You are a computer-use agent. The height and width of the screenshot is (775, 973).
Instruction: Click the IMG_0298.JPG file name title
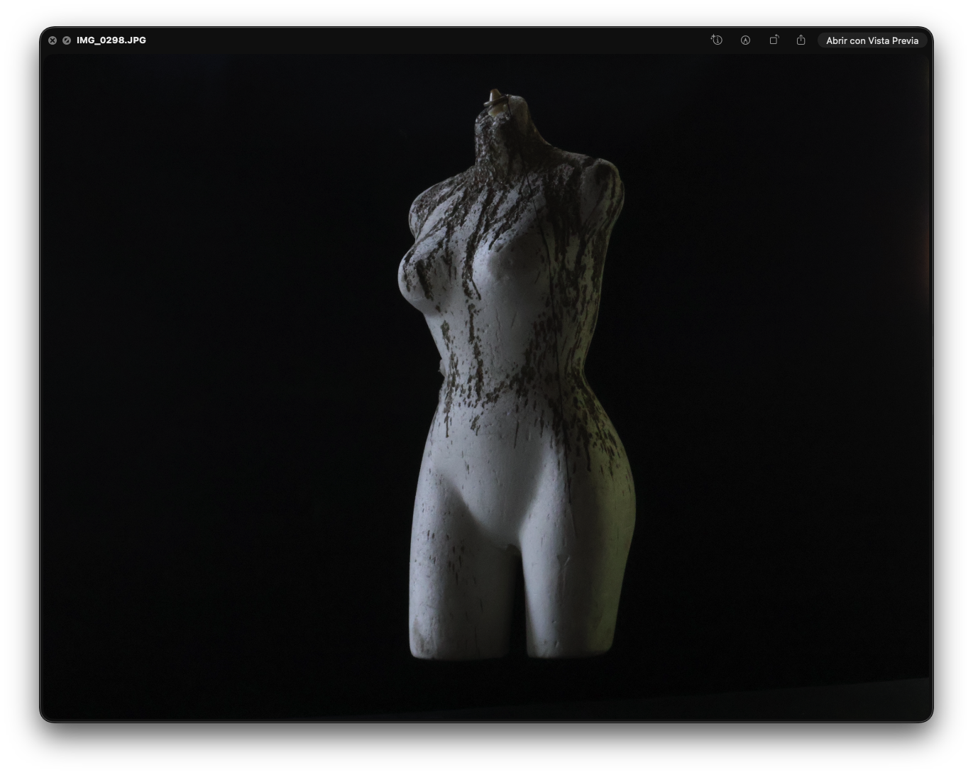[x=111, y=40]
